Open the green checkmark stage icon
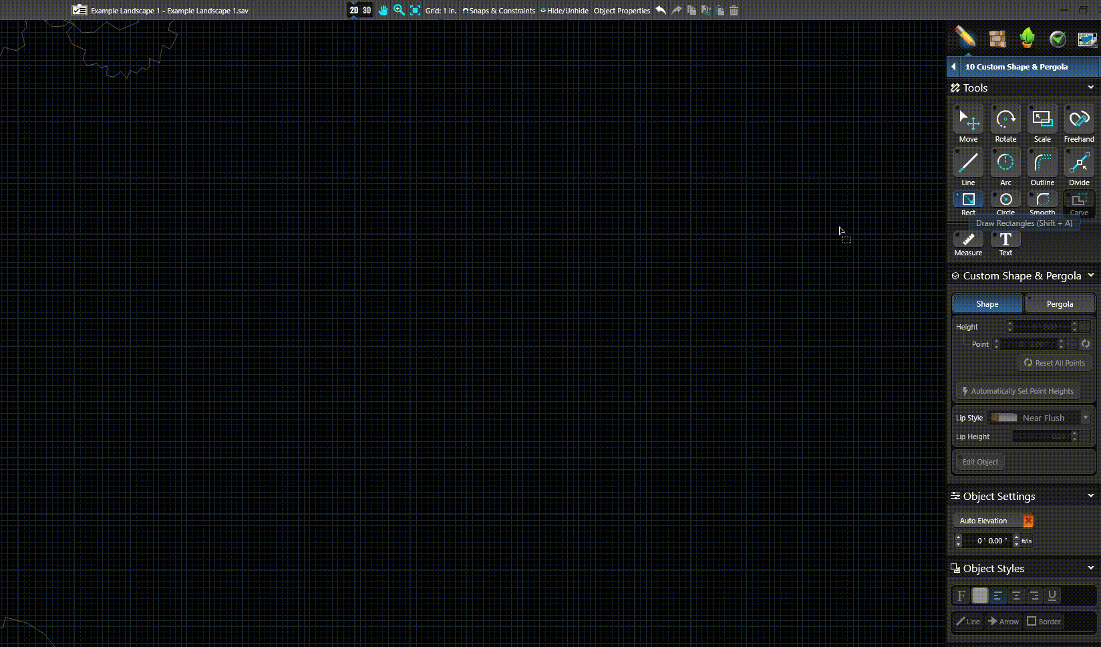 point(1058,39)
